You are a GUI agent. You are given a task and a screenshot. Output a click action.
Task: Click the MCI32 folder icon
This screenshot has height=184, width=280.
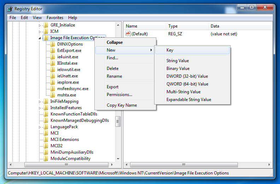pos(46,146)
